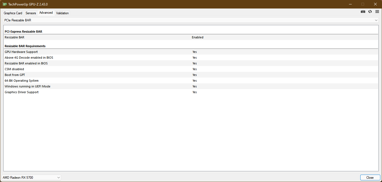The width and height of the screenshot is (382, 182).
Task: Click the Yes value for Graphics Driver Support
Action: [x=195, y=92]
